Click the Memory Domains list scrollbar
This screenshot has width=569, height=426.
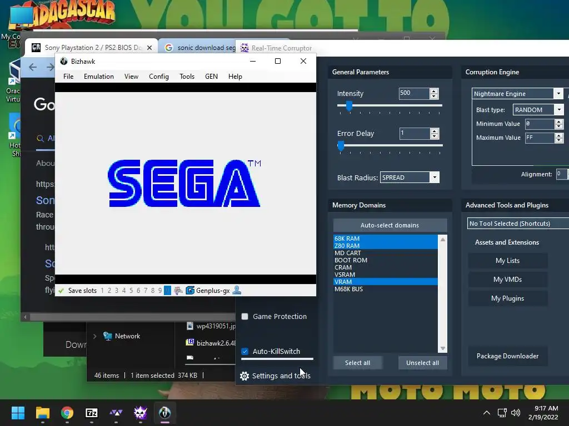click(x=443, y=293)
